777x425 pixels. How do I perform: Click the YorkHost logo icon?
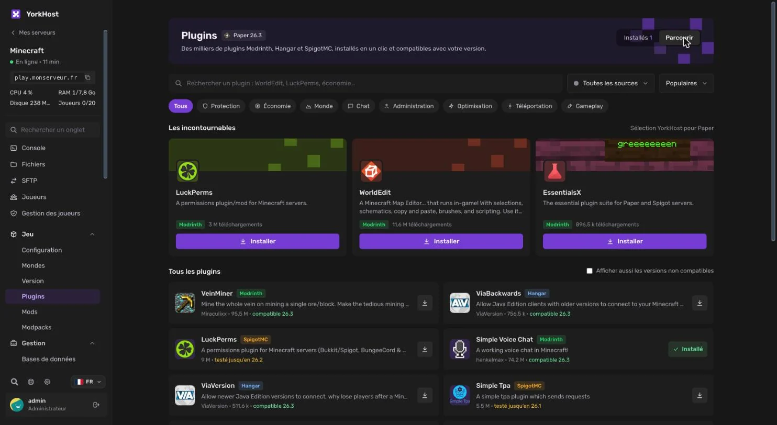coord(16,14)
